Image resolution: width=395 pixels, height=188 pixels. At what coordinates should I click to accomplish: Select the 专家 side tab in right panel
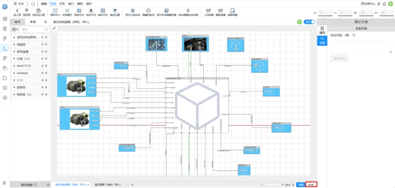[322, 40]
